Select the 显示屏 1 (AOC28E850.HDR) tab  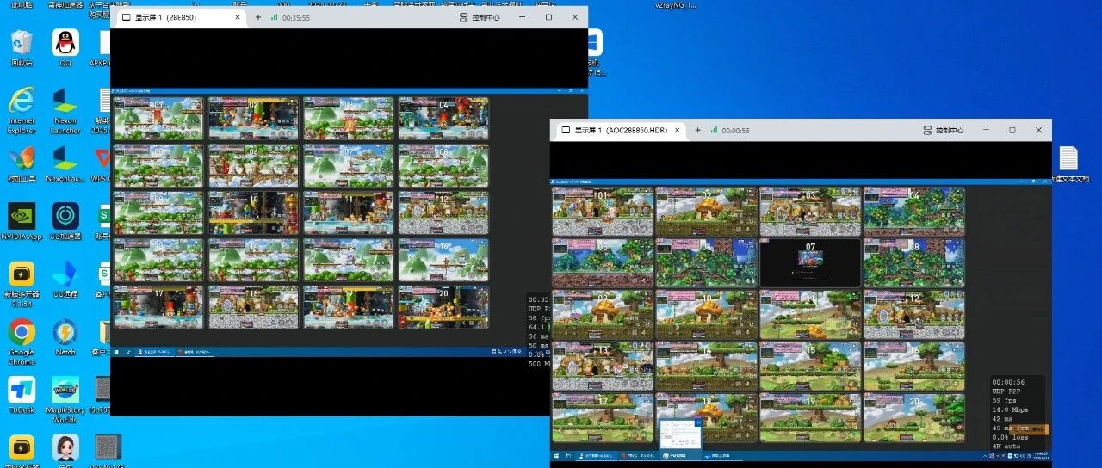click(618, 130)
